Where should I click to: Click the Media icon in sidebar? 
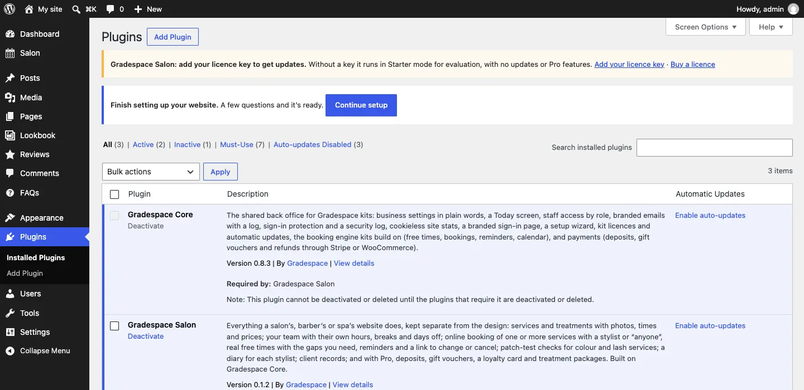(x=10, y=97)
